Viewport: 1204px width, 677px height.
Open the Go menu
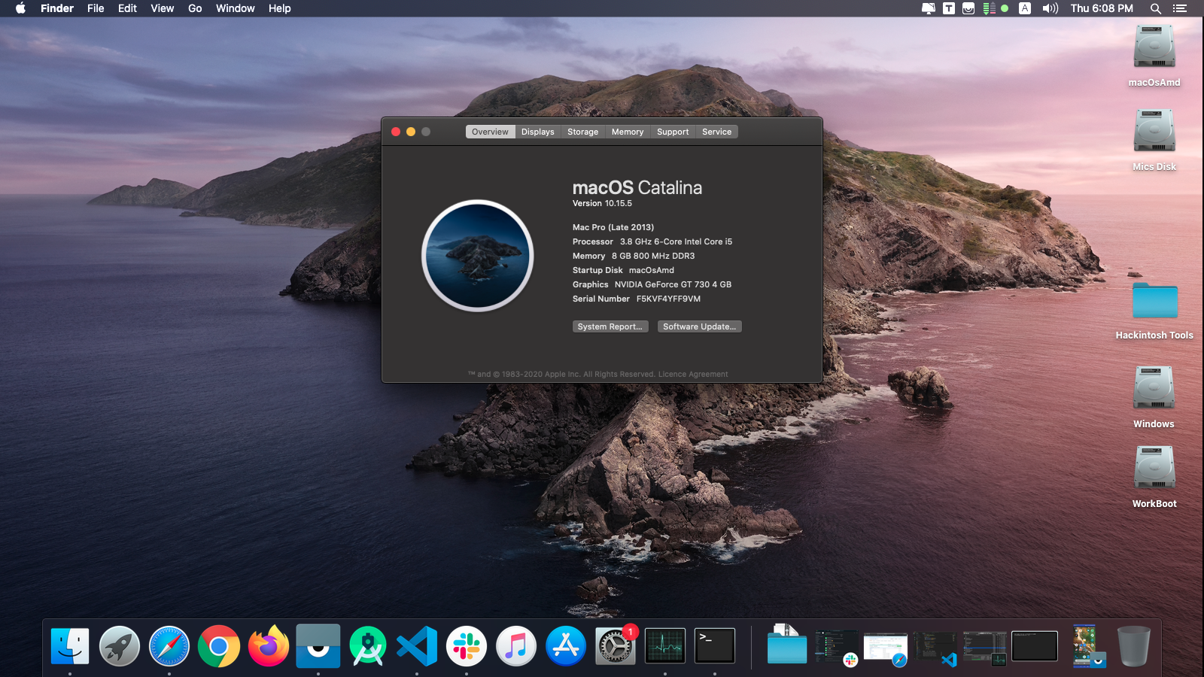click(x=195, y=8)
